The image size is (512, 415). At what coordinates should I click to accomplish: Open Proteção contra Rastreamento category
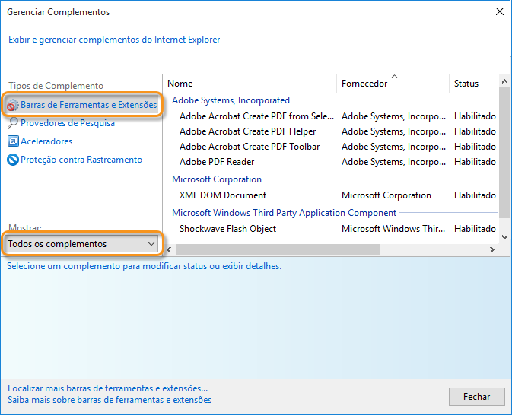(81, 160)
